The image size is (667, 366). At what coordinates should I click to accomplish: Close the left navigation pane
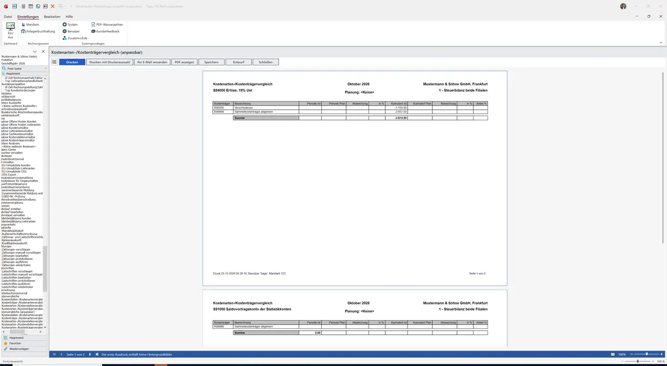pos(43,52)
